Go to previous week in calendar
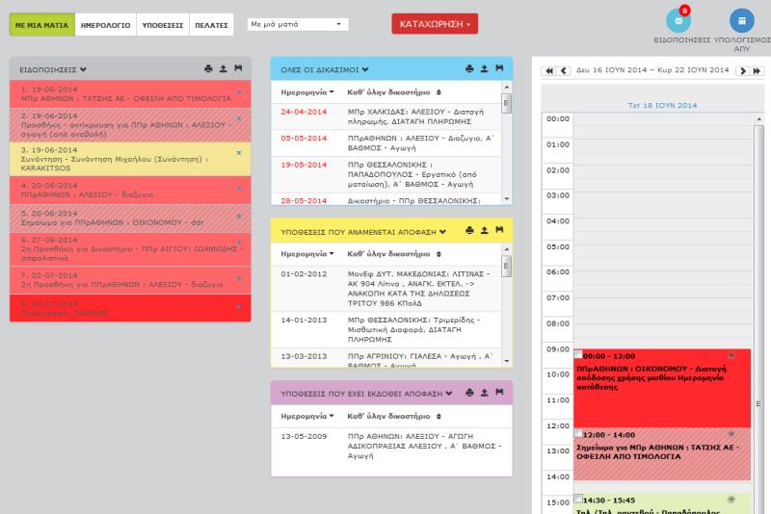The image size is (771, 514). pyautogui.click(x=564, y=70)
